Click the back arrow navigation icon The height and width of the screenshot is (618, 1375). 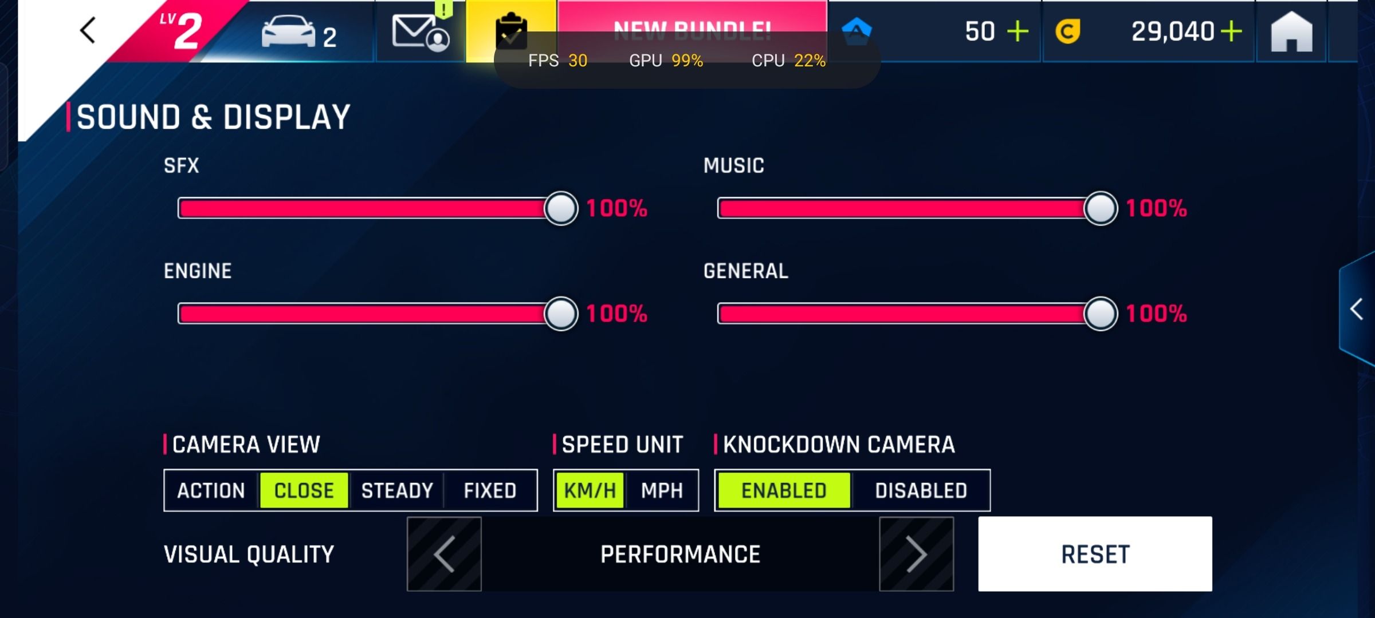87,31
